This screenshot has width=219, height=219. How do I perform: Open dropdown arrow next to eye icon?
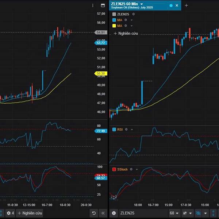click(205, 213)
